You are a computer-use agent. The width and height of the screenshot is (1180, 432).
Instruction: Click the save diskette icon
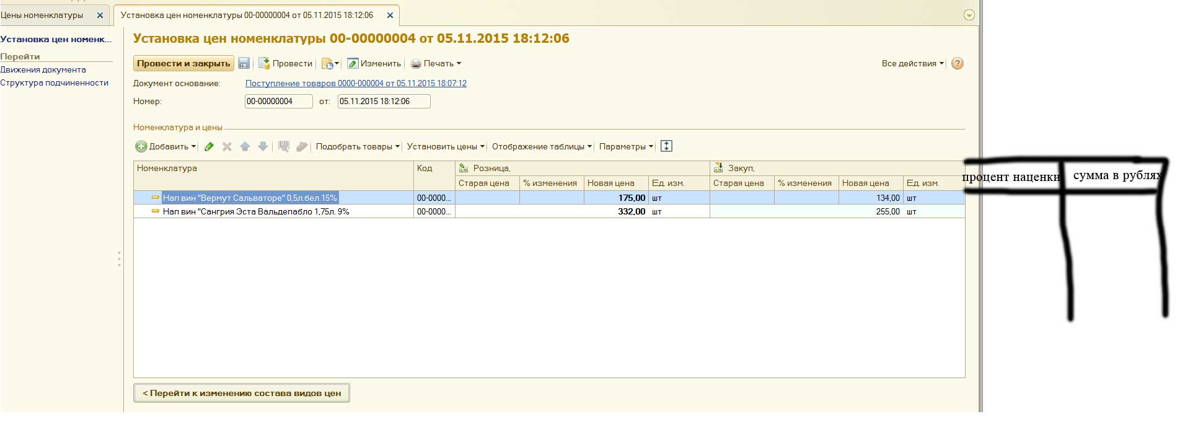click(x=244, y=63)
